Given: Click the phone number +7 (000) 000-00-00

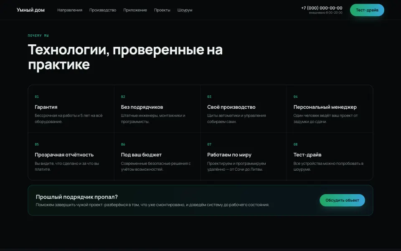Looking at the screenshot, I should (322, 8).
